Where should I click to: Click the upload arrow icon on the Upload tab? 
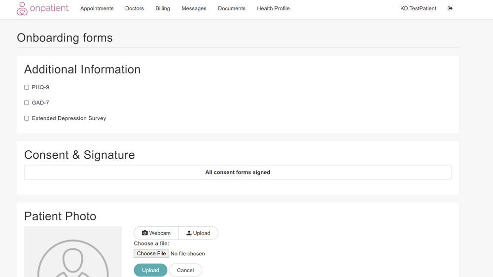pos(189,233)
